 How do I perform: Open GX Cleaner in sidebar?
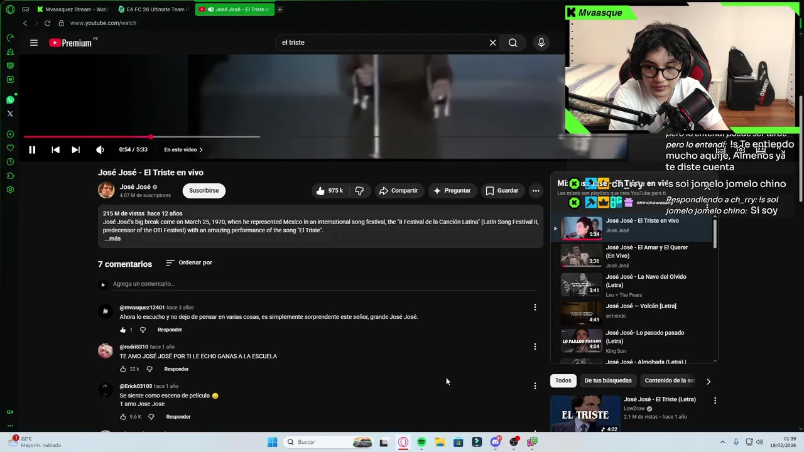pos(10,51)
